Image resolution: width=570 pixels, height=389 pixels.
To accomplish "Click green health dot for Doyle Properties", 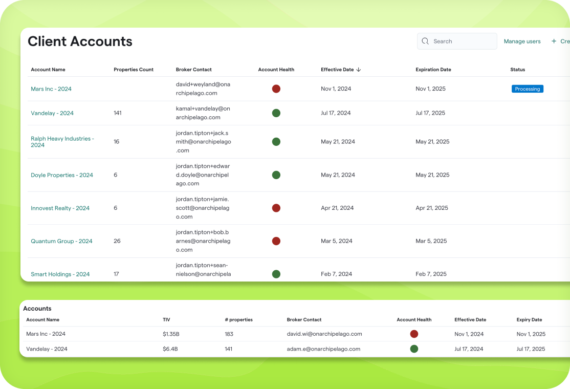I will [x=276, y=175].
